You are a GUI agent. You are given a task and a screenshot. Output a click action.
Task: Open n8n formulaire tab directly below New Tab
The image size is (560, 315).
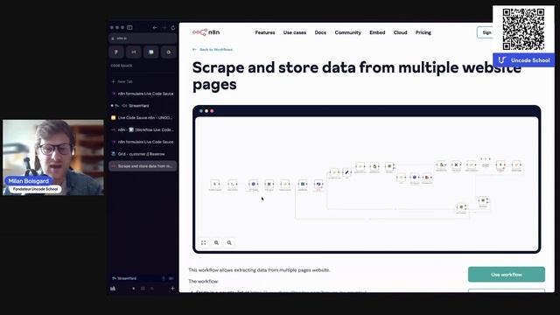[143, 94]
